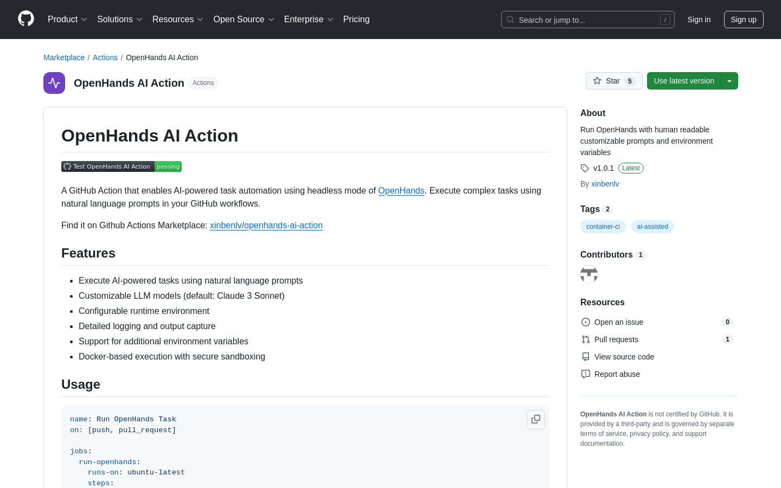Click the Actions label beside title

tap(203, 83)
